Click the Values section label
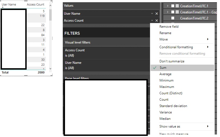220x137 pixels. [69, 6]
